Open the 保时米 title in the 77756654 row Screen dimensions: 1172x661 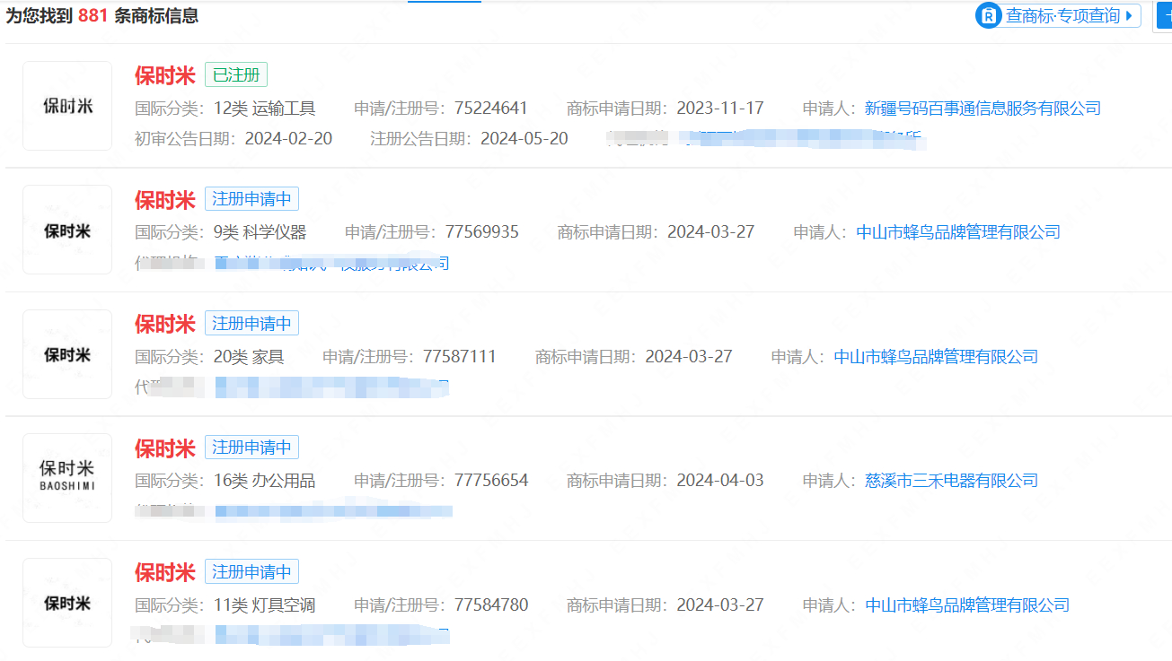point(165,448)
